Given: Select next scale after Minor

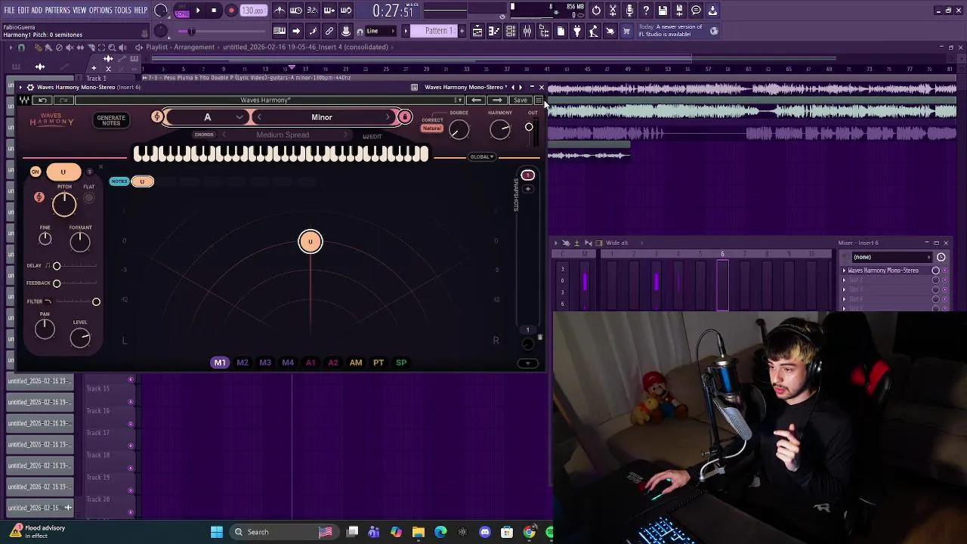Looking at the screenshot, I should 388,117.
